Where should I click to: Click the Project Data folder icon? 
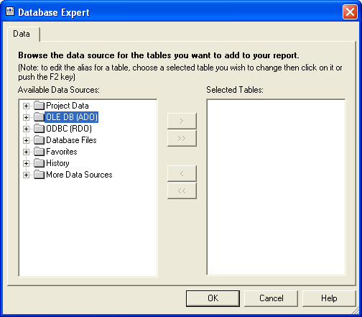39,106
